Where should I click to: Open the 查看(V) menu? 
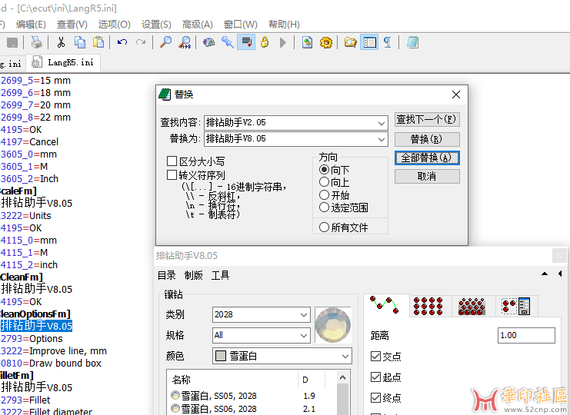[x=72, y=25]
